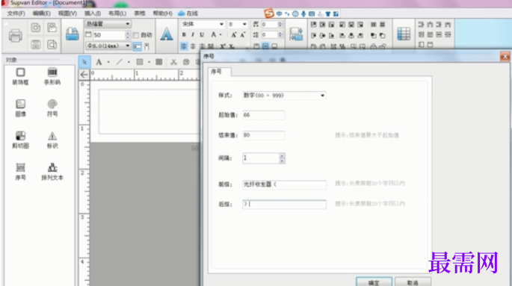Open the 帮助(H) menu
Screen dimensions: 512x286
click(x=163, y=13)
